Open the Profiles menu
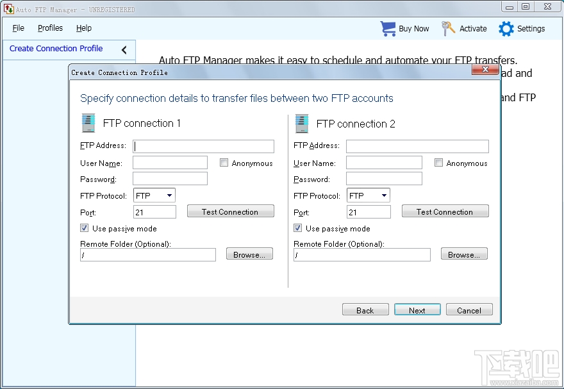The height and width of the screenshot is (389, 564). pyautogui.click(x=50, y=28)
